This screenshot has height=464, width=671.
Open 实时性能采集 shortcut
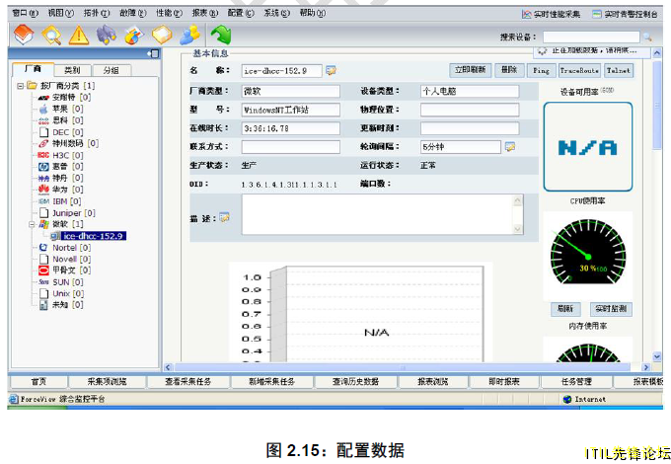(552, 14)
